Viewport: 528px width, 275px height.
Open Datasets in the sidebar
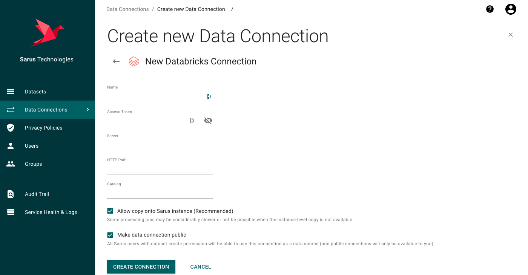pos(35,92)
